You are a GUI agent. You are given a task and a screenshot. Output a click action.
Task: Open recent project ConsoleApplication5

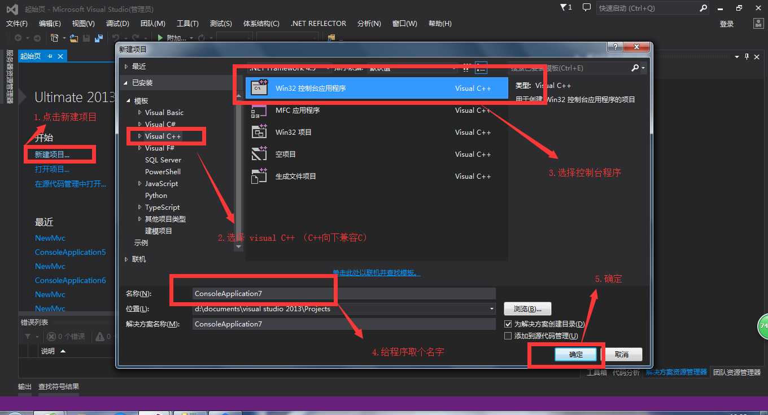pyautogui.click(x=70, y=252)
